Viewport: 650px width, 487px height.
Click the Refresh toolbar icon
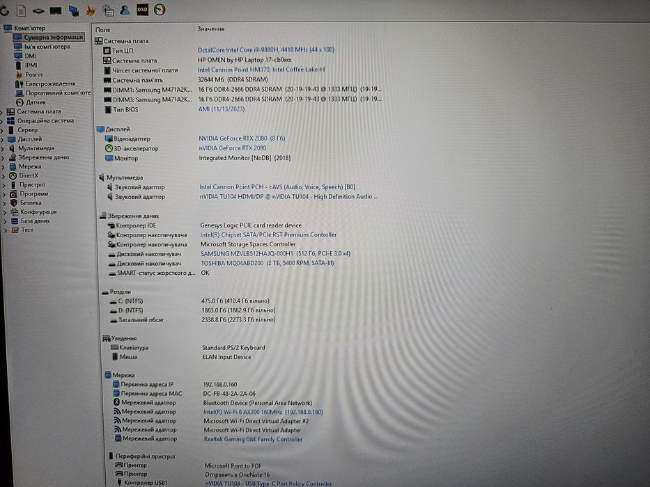click(5, 10)
